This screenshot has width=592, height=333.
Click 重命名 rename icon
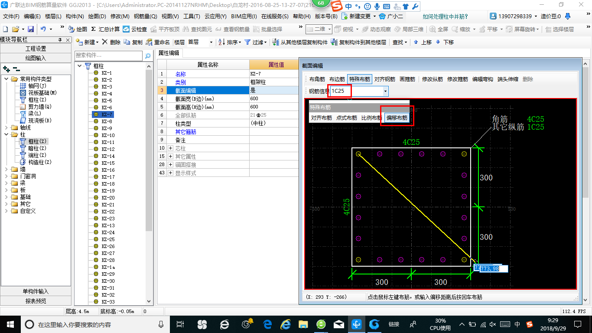(158, 42)
